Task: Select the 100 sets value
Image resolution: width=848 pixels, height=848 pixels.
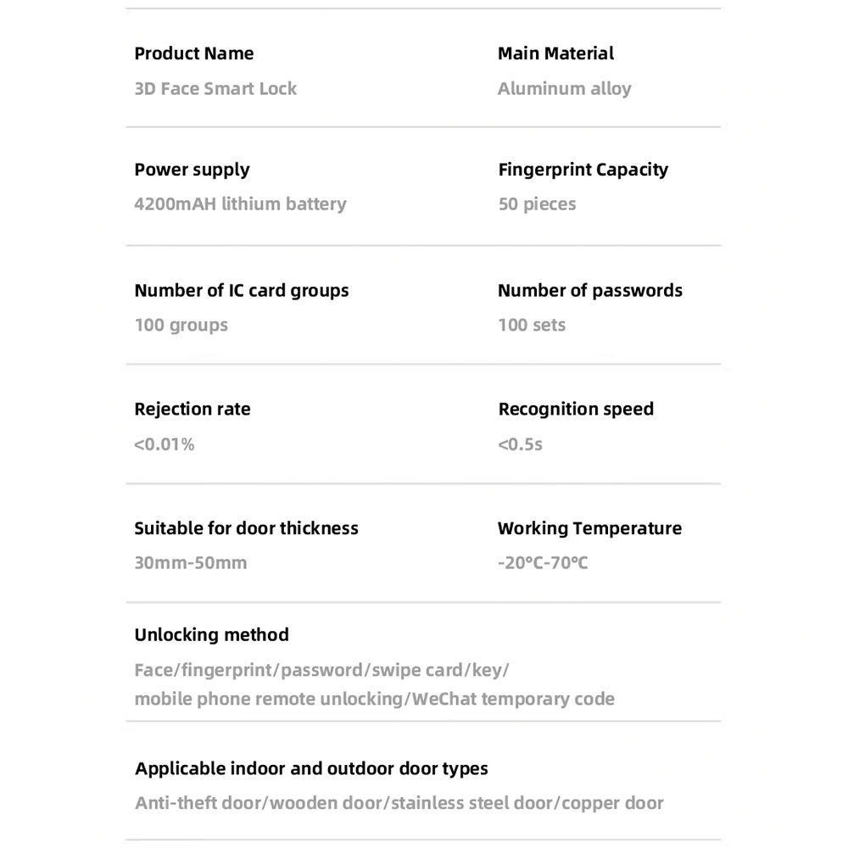Action: pyautogui.click(x=531, y=325)
